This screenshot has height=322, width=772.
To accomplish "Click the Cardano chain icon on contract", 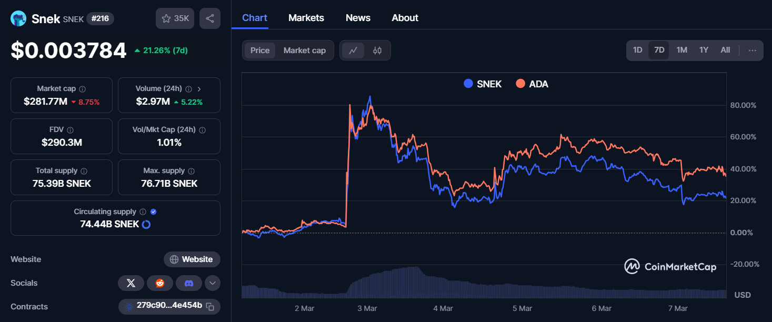I will click(x=129, y=307).
